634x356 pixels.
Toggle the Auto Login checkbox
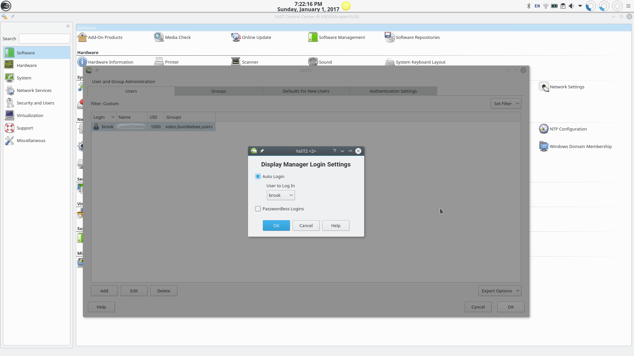pos(258,176)
